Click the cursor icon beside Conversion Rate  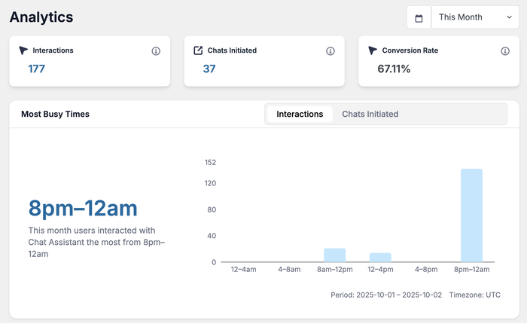point(373,50)
